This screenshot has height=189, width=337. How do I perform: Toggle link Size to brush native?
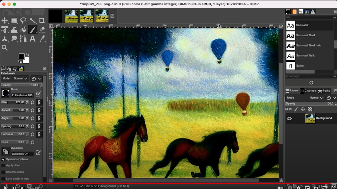[39, 102]
